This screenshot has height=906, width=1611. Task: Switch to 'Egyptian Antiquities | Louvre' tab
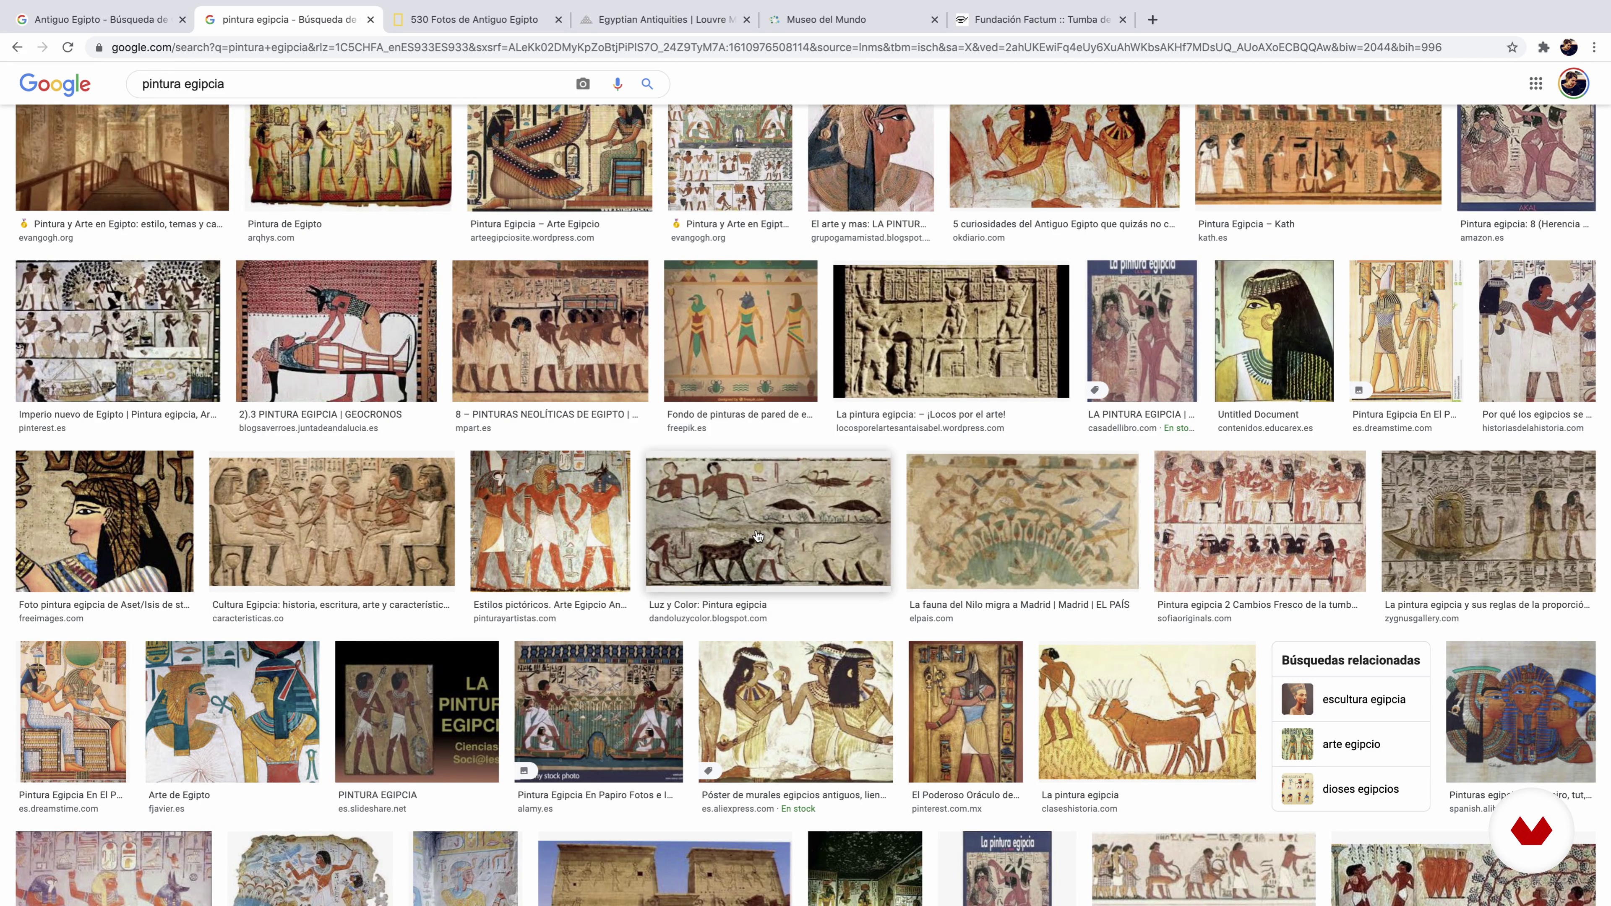point(665,19)
